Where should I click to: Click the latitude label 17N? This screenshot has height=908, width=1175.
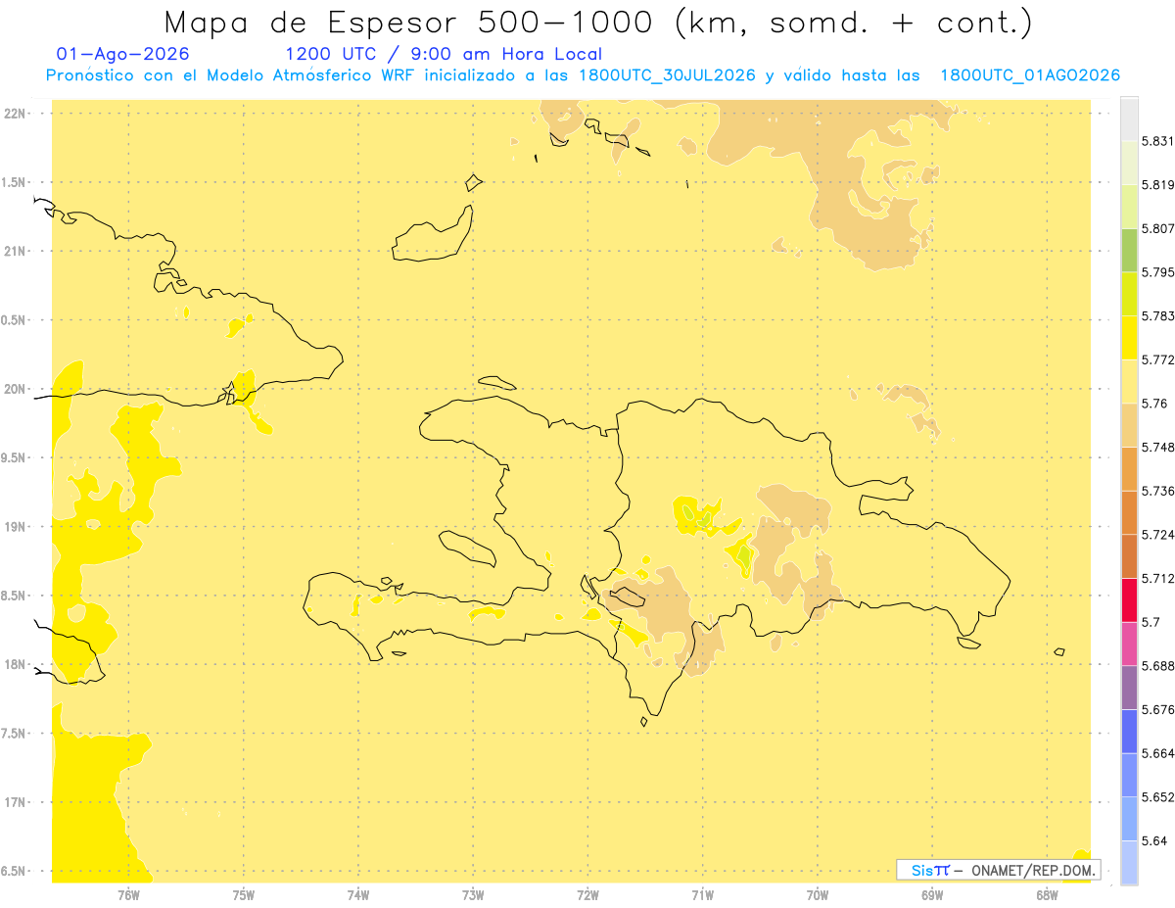pos(17,802)
